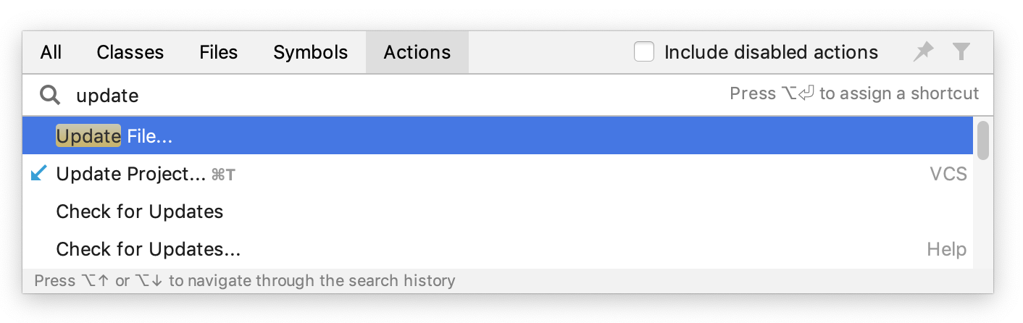Click the results list scrollbar thumb
This screenshot has height=323, width=1023.
coord(983,140)
